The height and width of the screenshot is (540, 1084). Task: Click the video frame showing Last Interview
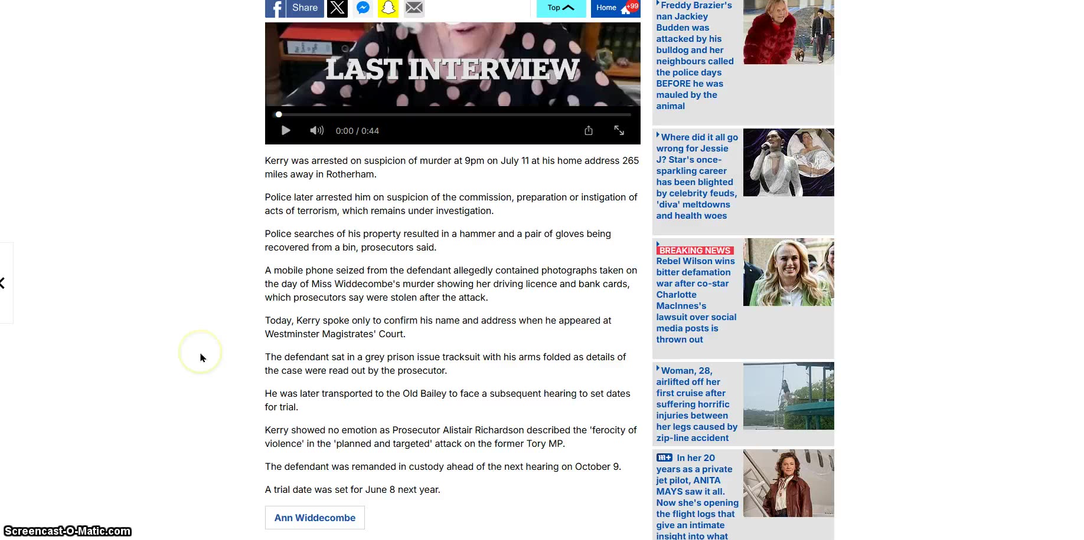tap(453, 64)
